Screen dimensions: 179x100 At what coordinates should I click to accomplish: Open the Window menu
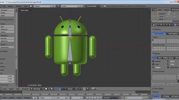pyautogui.click(x=18, y=6)
